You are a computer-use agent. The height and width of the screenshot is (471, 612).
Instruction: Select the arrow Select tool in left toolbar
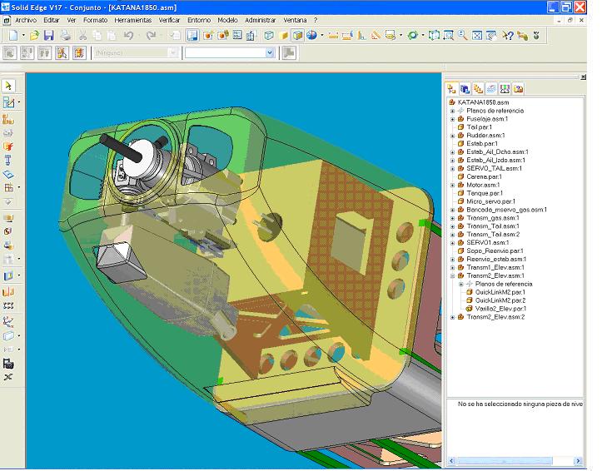point(8,86)
